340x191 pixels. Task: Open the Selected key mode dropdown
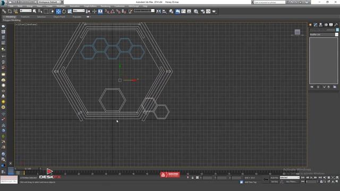point(290,178)
